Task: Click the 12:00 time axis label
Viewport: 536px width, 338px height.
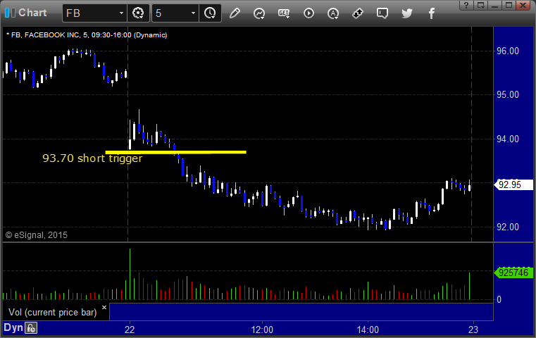Action: click(x=262, y=330)
